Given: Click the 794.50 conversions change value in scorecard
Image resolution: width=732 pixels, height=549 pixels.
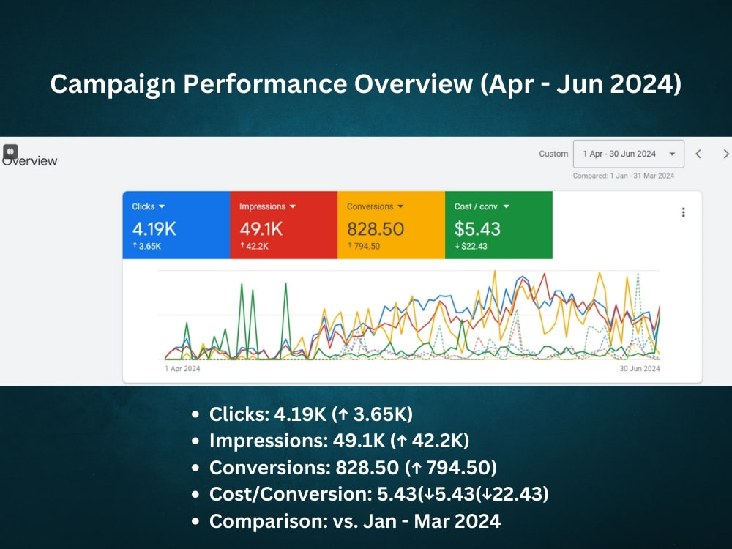Looking at the screenshot, I should (x=364, y=246).
